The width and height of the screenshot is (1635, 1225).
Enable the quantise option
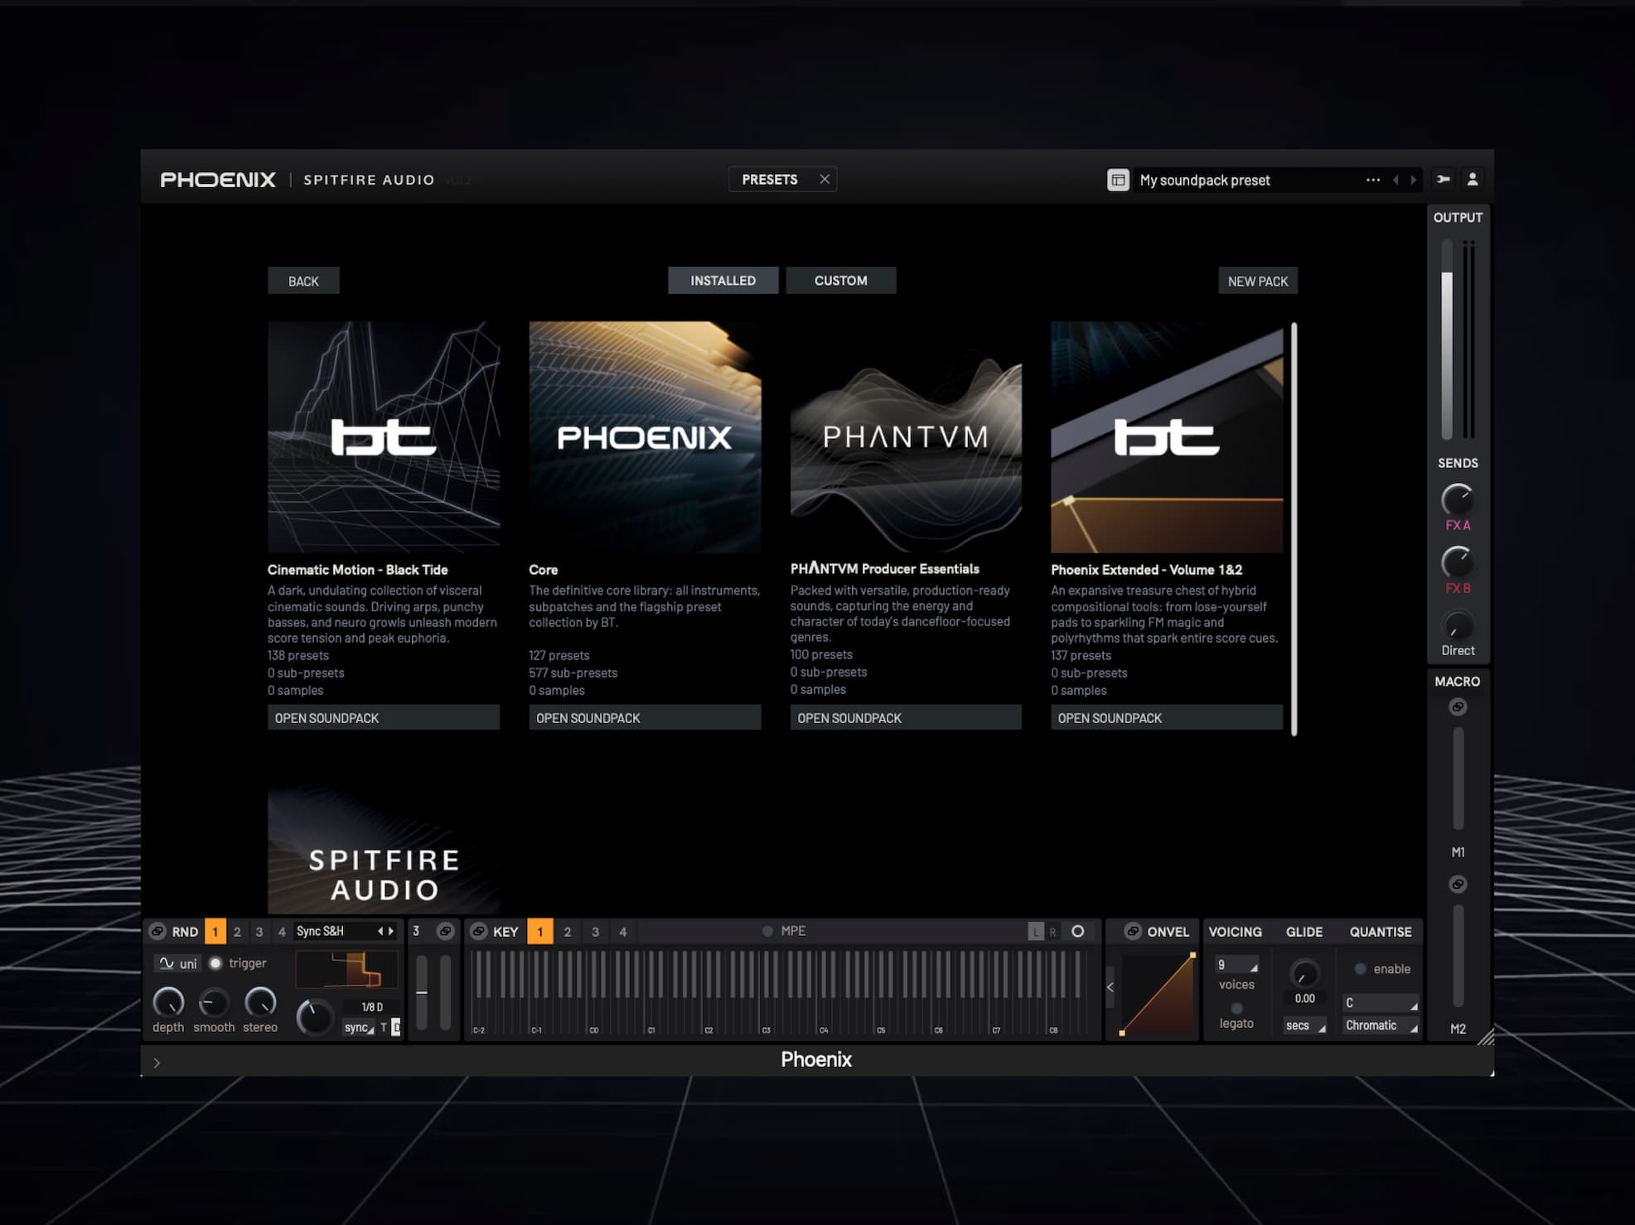pyautogui.click(x=1360, y=968)
